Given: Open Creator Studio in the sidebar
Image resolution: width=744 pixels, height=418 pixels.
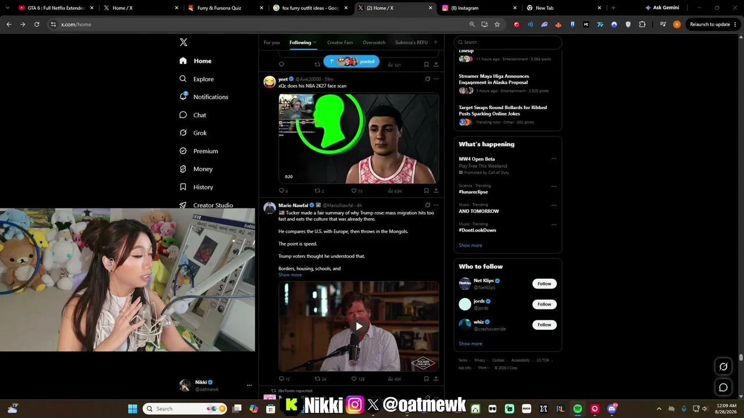Looking at the screenshot, I should (206, 205).
